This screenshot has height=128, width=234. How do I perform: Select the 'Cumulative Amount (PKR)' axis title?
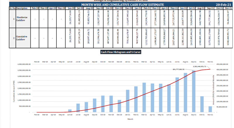(x=14, y=91)
